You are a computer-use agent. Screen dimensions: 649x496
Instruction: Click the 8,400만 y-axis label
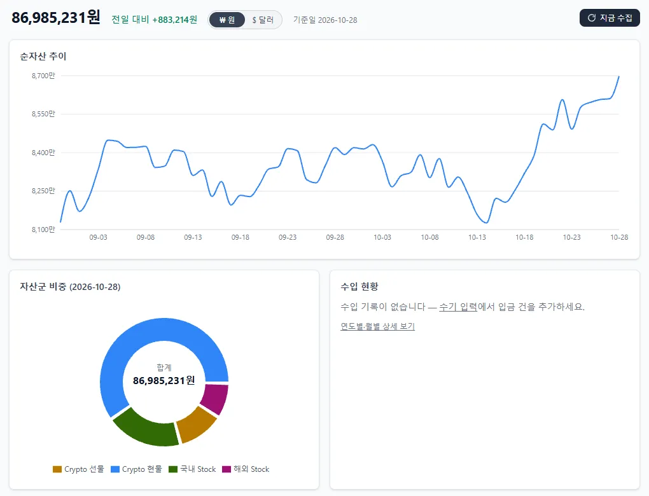tap(43, 153)
